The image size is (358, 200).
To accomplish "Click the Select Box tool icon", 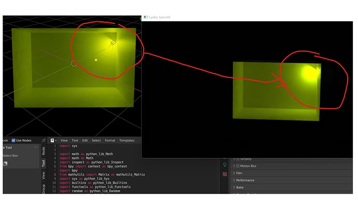I will pyautogui.click(x=5, y=164).
